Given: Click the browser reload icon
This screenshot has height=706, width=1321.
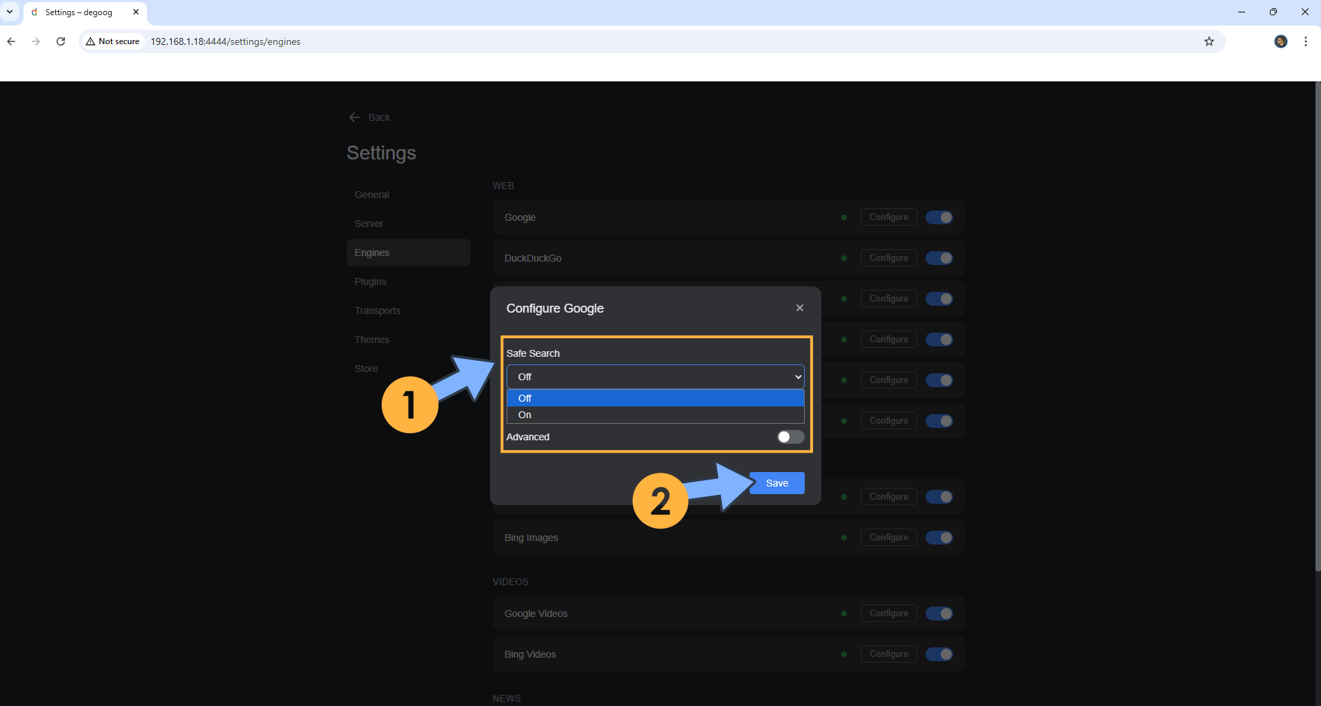Looking at the screenshot, I should (61, 41).
